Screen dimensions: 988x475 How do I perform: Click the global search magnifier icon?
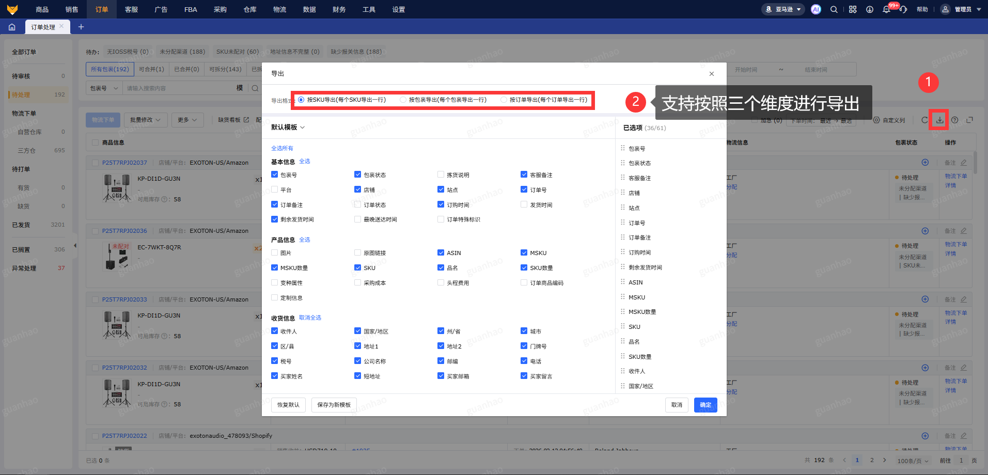(x=834, y=9)
